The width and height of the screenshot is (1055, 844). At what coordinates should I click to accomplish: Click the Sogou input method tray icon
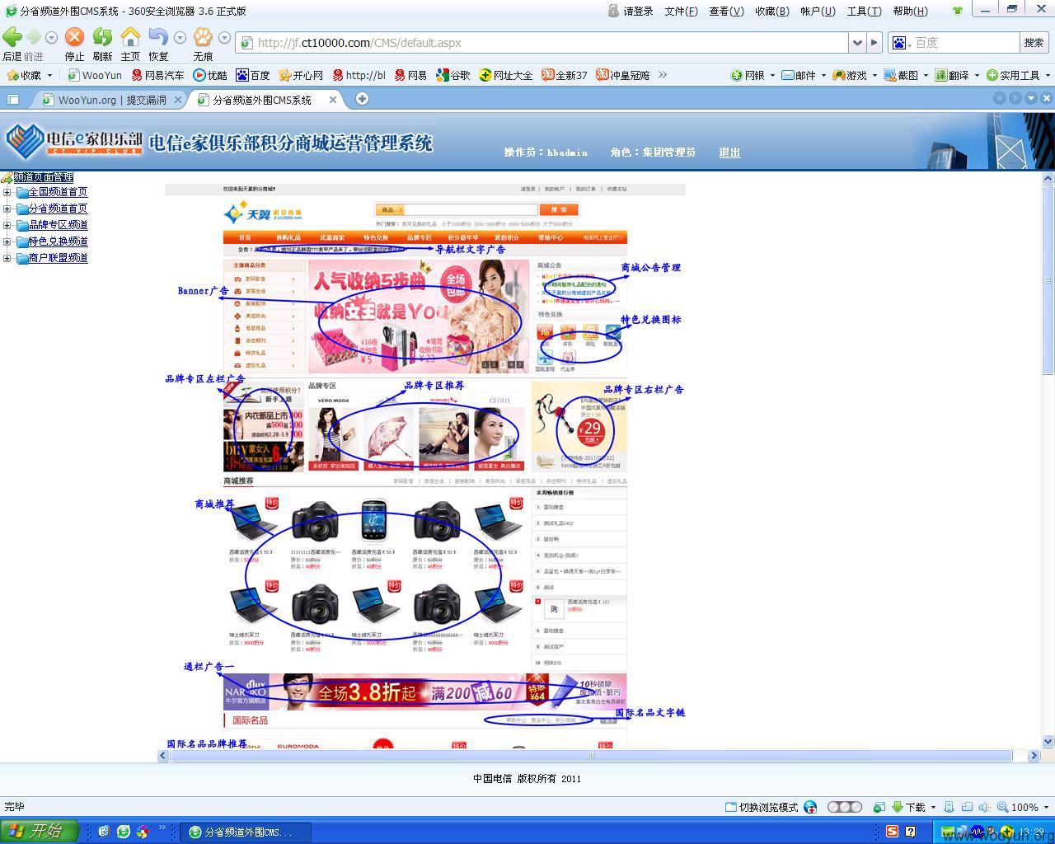[x=892, y=832]
